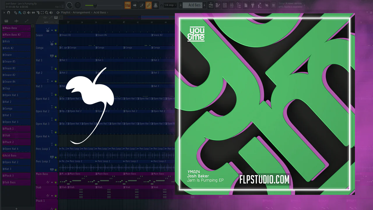Select the Playback tool in playlist toolbar
Screen dimensions: 373x210
click(x=51, y=13)
